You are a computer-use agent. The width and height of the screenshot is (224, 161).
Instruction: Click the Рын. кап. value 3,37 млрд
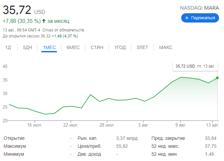[127, 138]
